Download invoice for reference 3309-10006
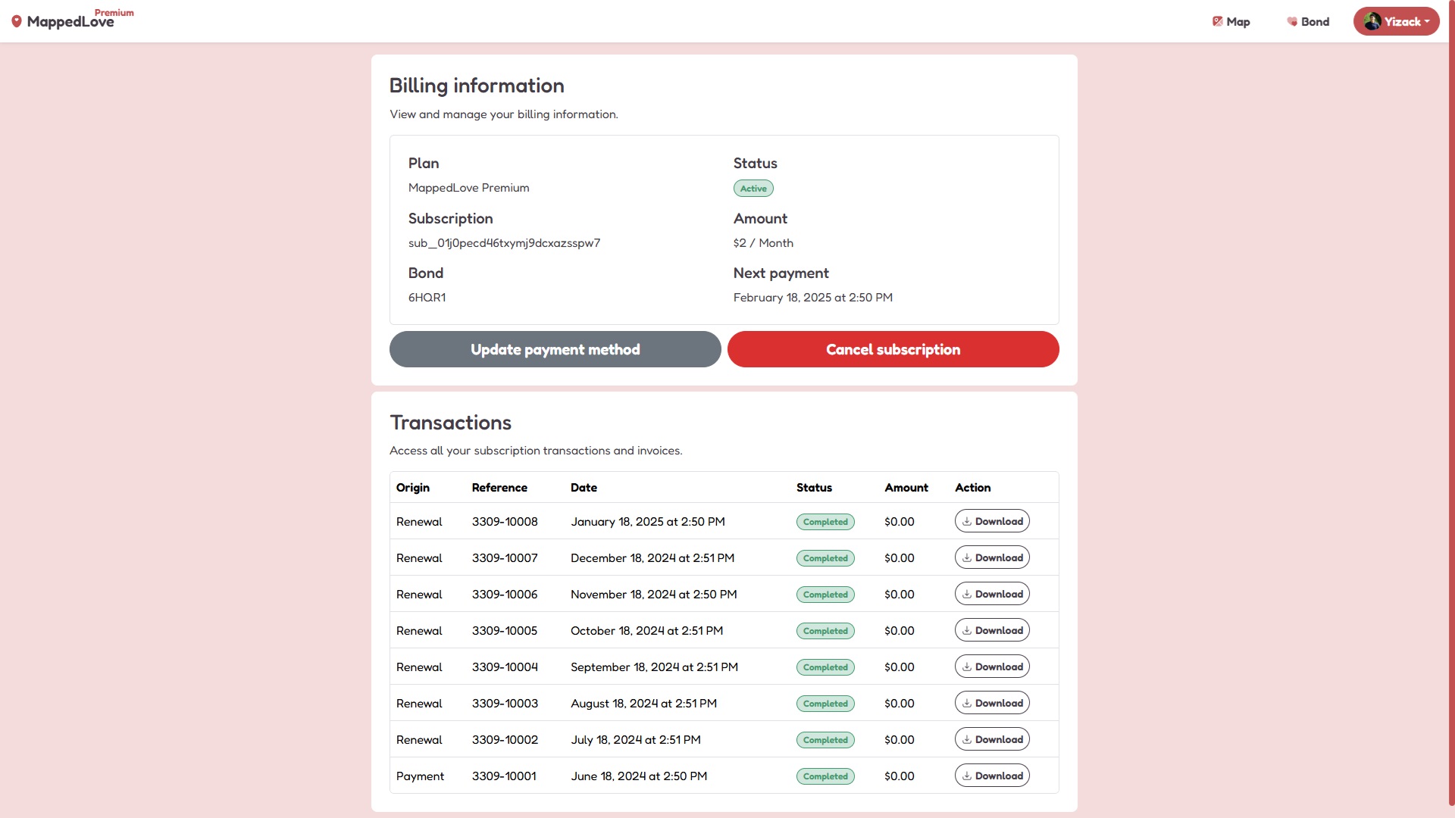1455x818 pixels. (x=992, y=594)
